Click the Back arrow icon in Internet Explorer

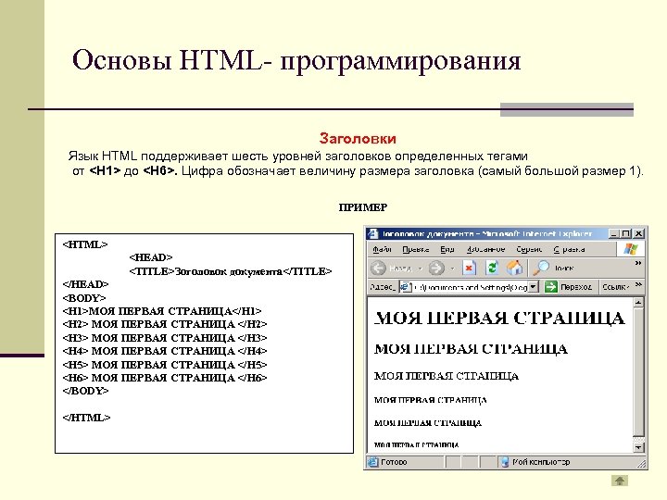[x=378, y=268]
